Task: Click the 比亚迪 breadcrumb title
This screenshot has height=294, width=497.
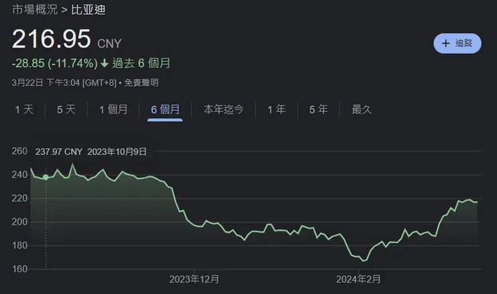Action: pos(88,9)
